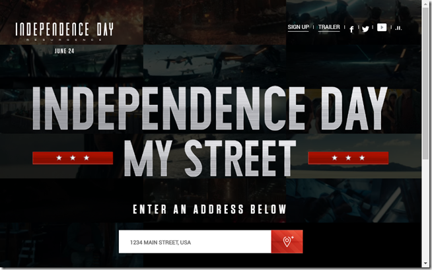
Task: Click the JUNE 24 release date text
Action: [65, 51]
